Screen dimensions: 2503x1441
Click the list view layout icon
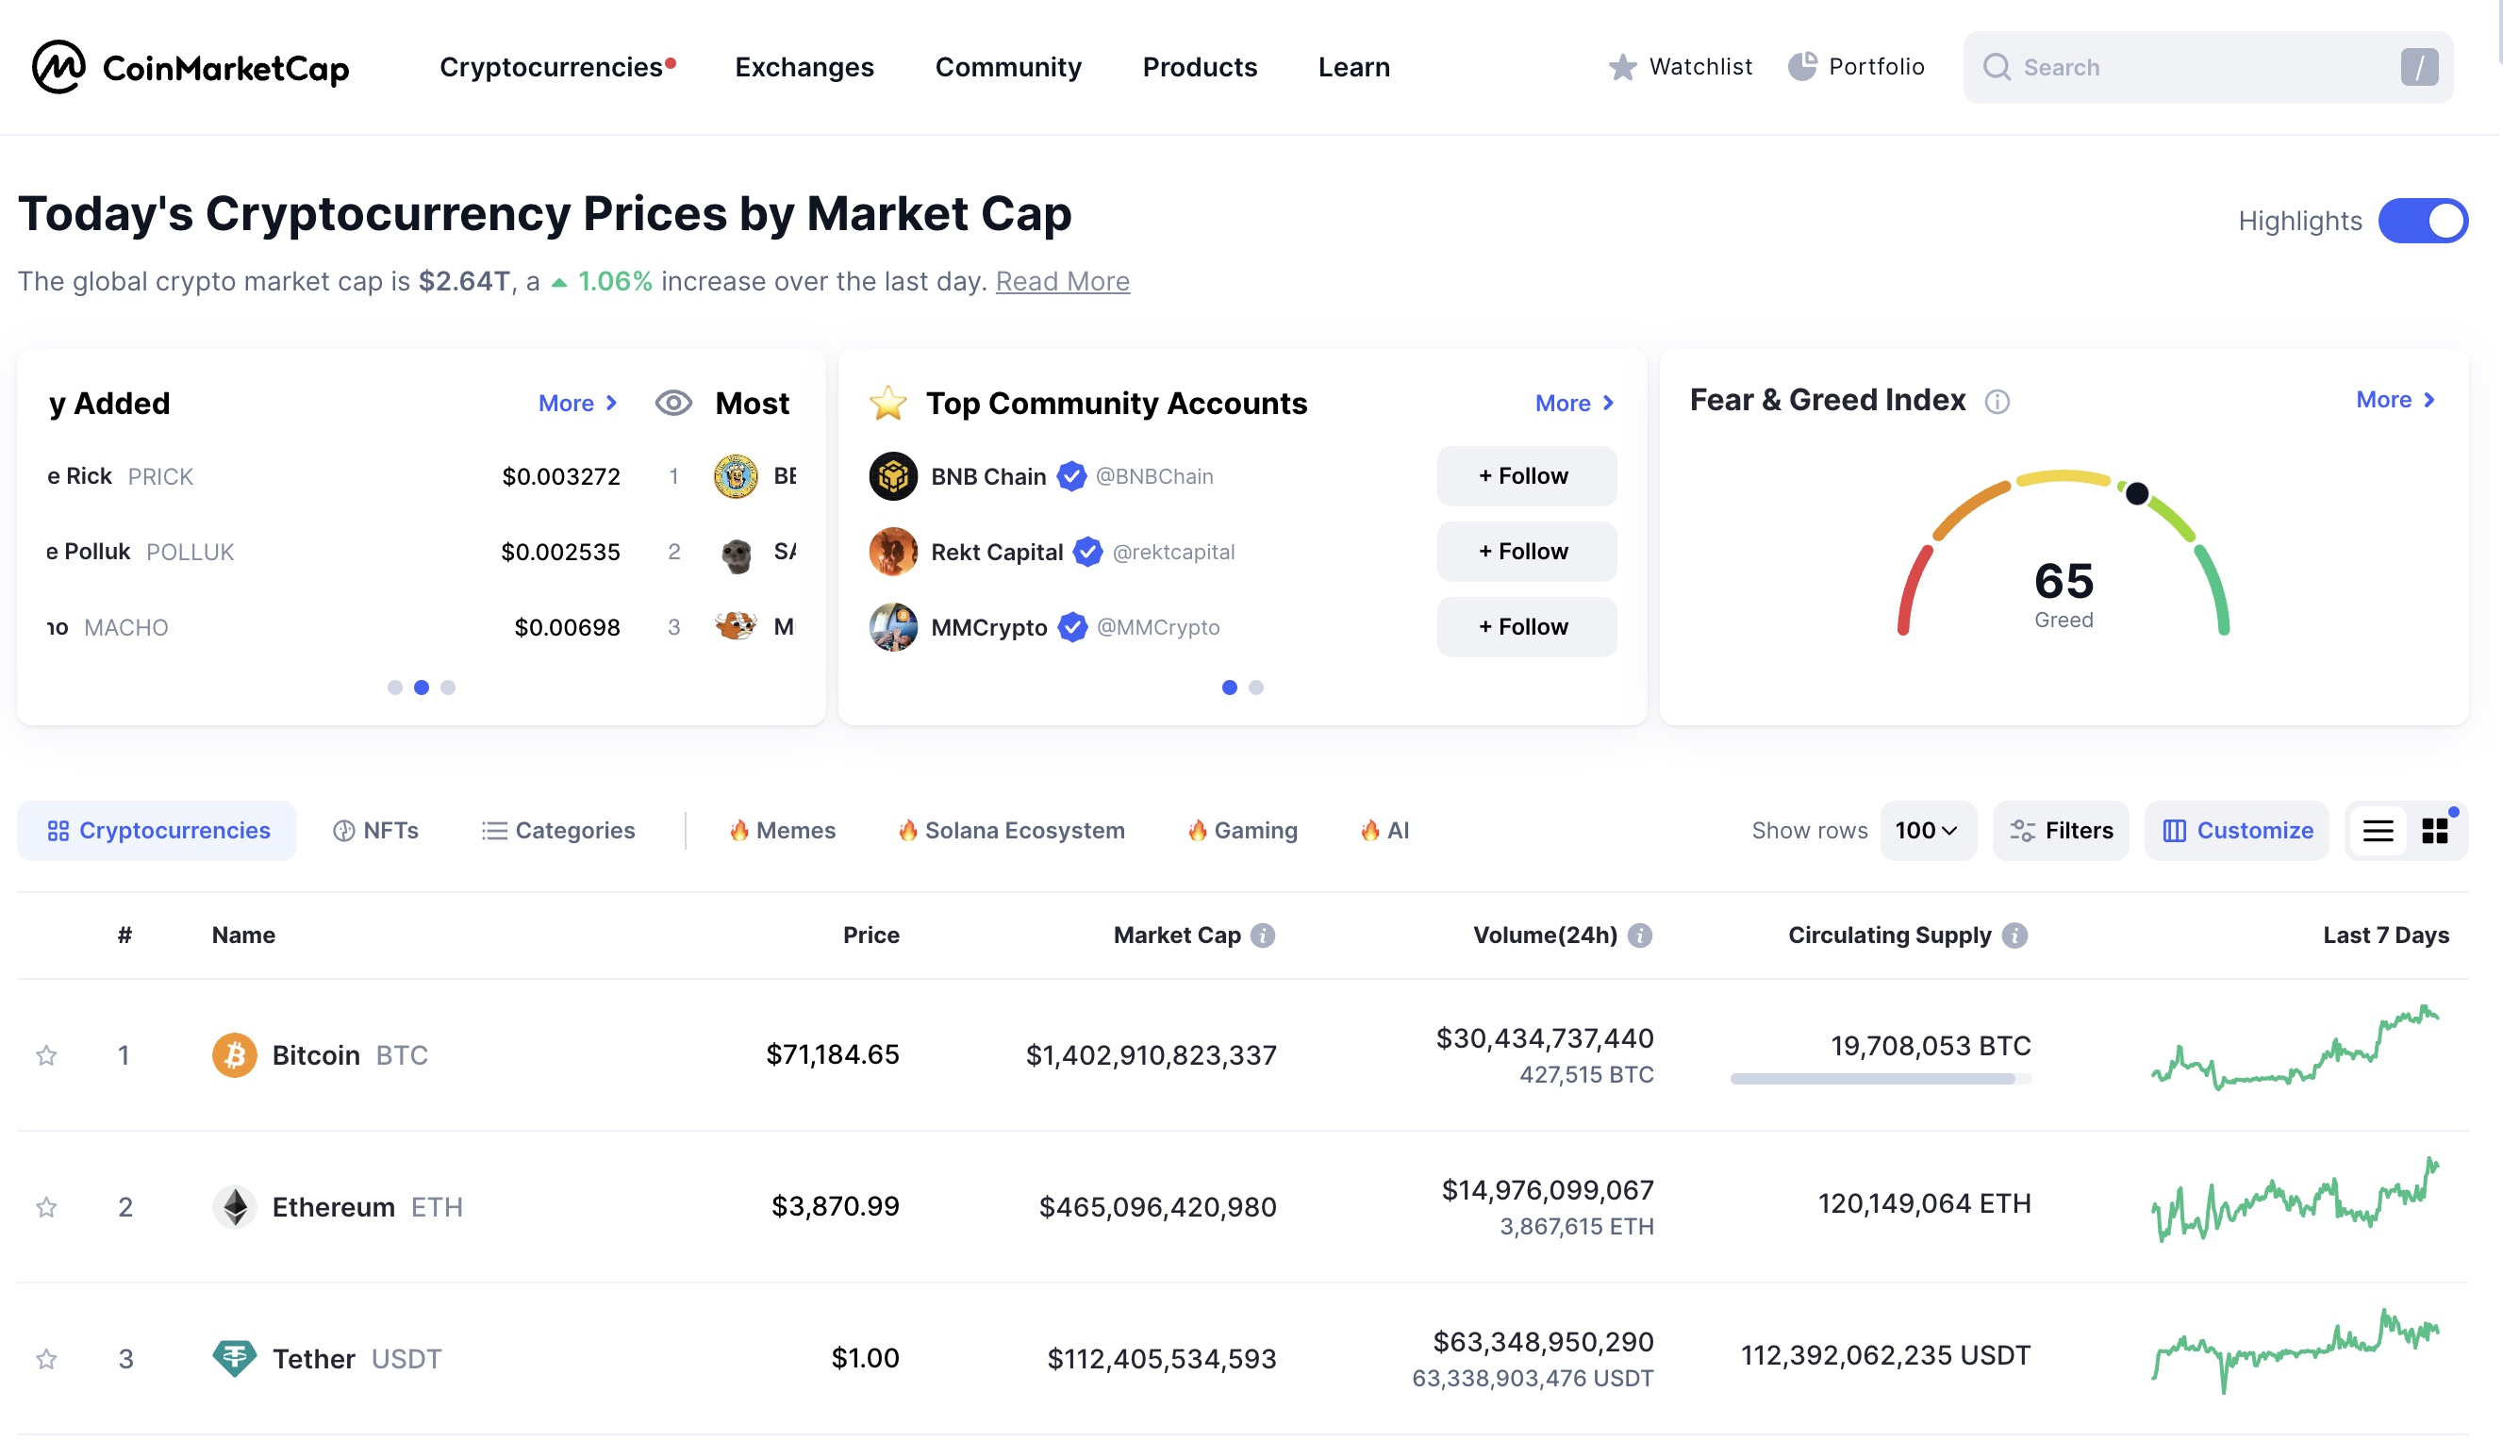(x=2379, y=831)
